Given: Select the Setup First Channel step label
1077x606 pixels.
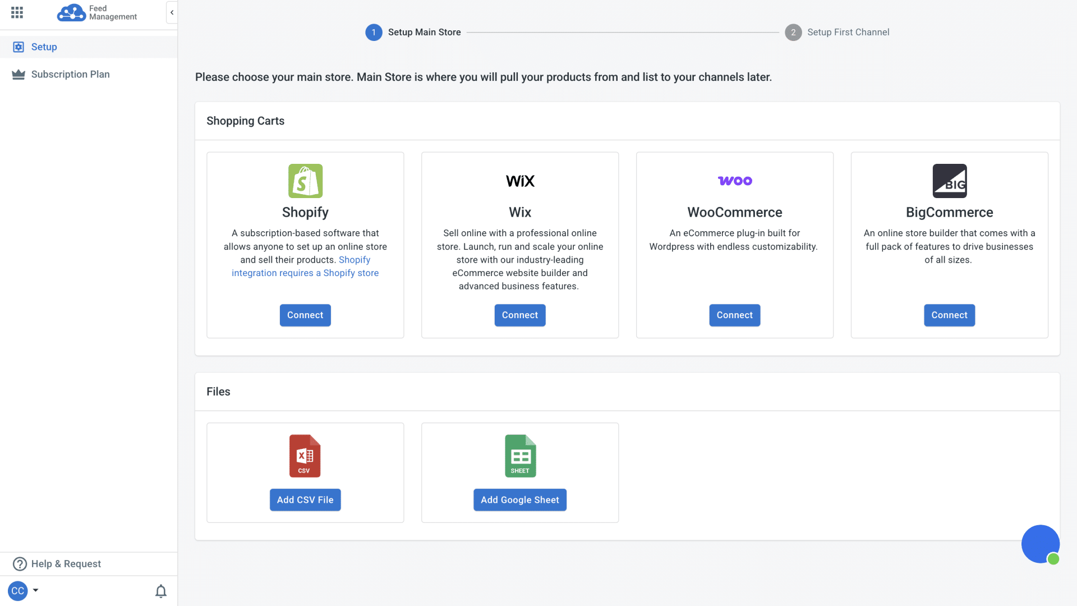Looking at the screenshot, I should tap(848, 33).
